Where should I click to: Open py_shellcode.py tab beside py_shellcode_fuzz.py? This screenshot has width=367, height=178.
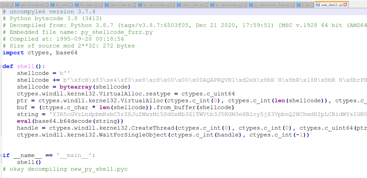coord(228,5)
